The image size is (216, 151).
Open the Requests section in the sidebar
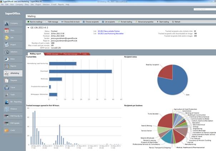[x=13, y=80]
